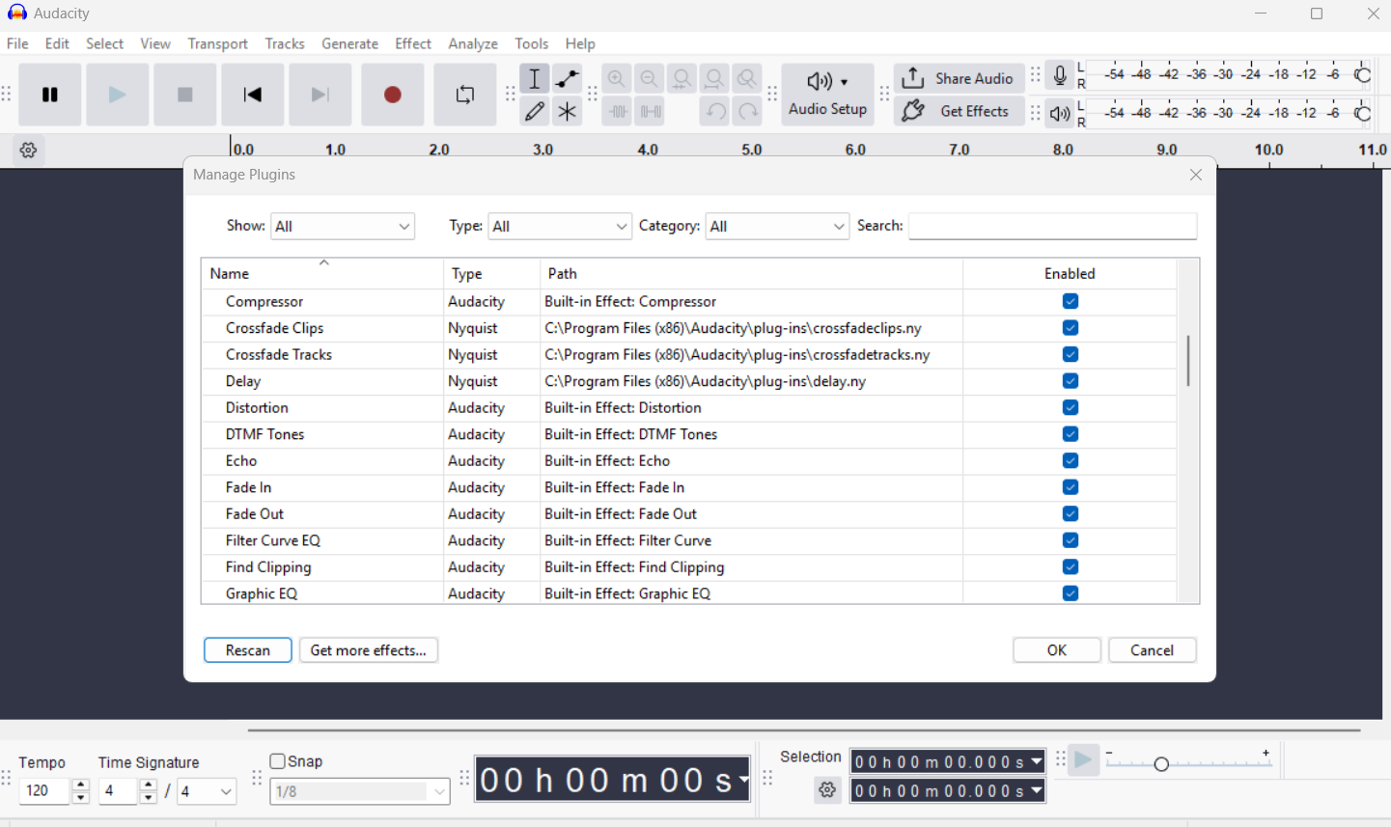Toggle the Loop playback button
Viewport: 1391px width, 827px height.
pos(465,95)
